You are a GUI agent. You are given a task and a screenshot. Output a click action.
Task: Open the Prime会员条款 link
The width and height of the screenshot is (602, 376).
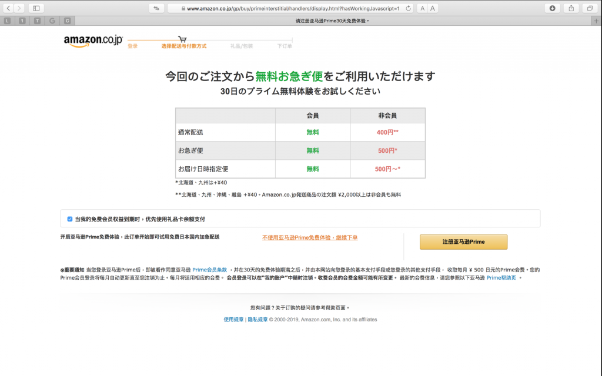click(x=210, y=270)
